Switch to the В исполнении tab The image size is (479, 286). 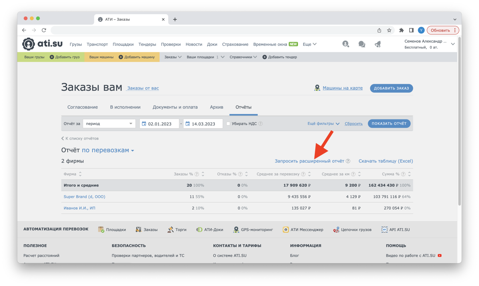tap(125, 107)
